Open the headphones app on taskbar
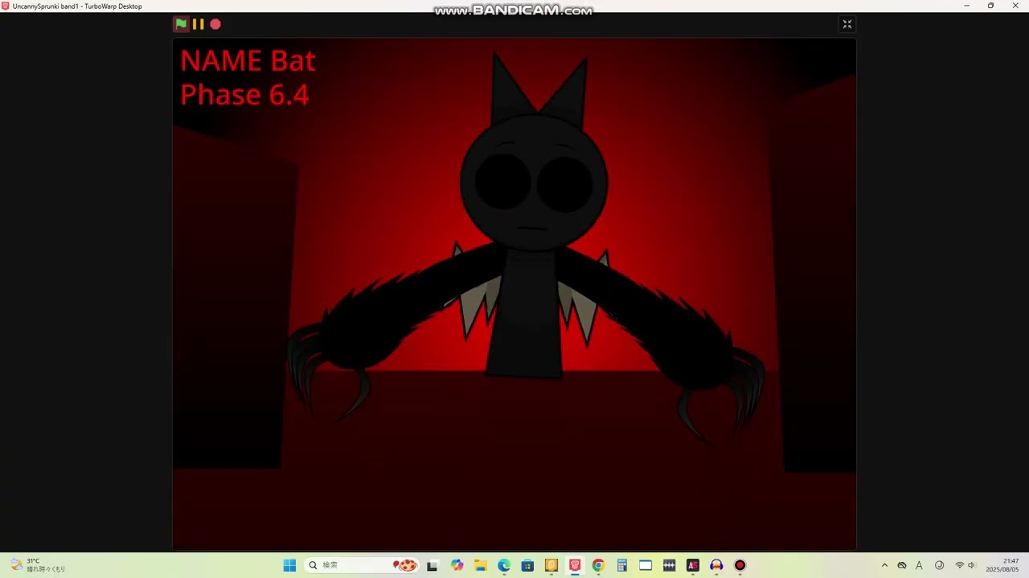The width and height of the screenshot is (1029, 578). (x=716, y=565)
